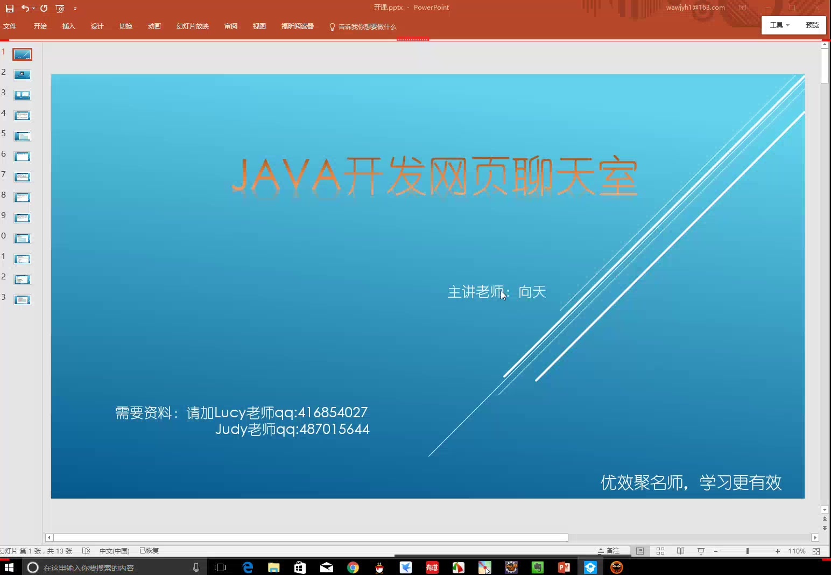
Task: Click the 预览 button
Action: click(x=813, y=25)
